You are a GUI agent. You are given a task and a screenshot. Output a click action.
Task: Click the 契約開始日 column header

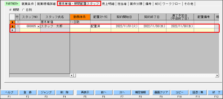125,17
